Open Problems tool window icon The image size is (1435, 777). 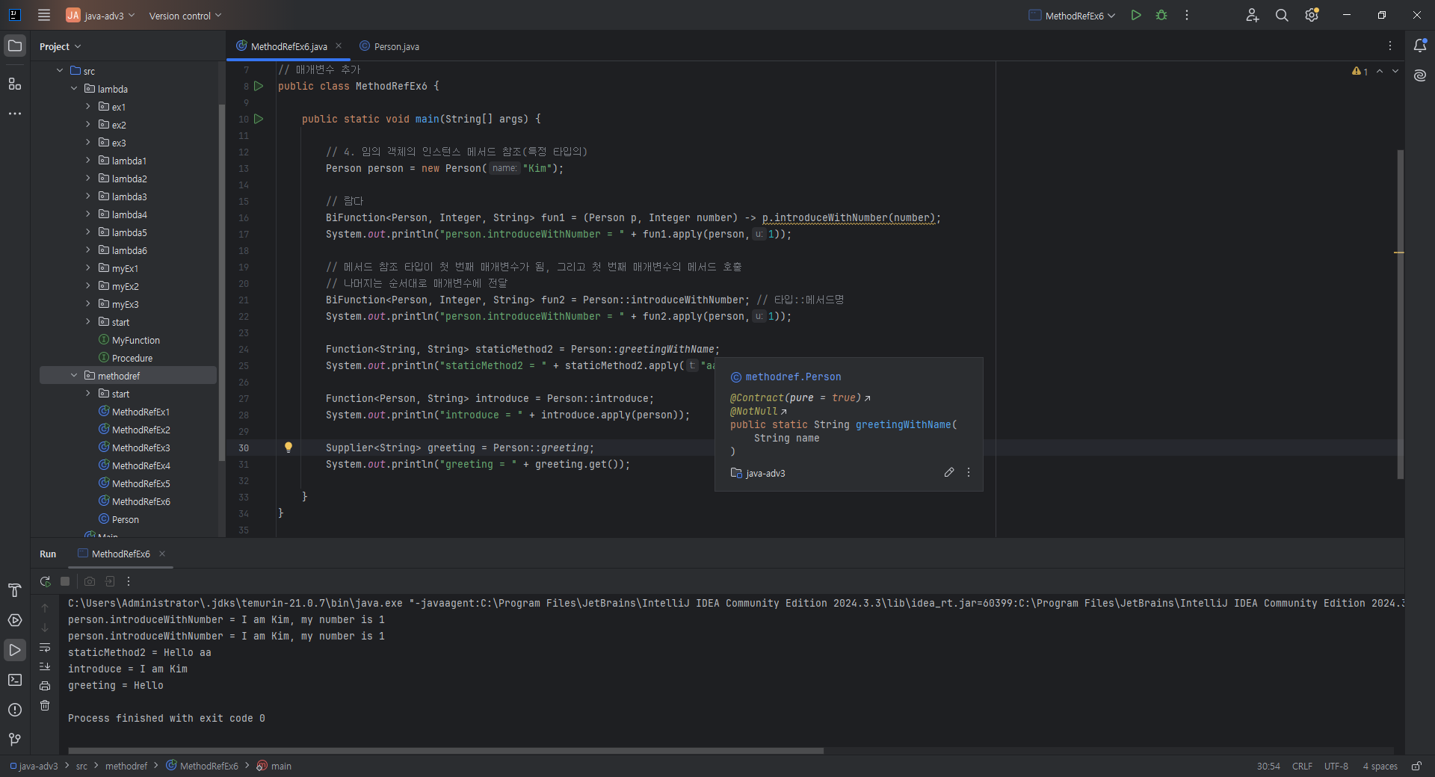pyautogui.click(x=15, y=710)
